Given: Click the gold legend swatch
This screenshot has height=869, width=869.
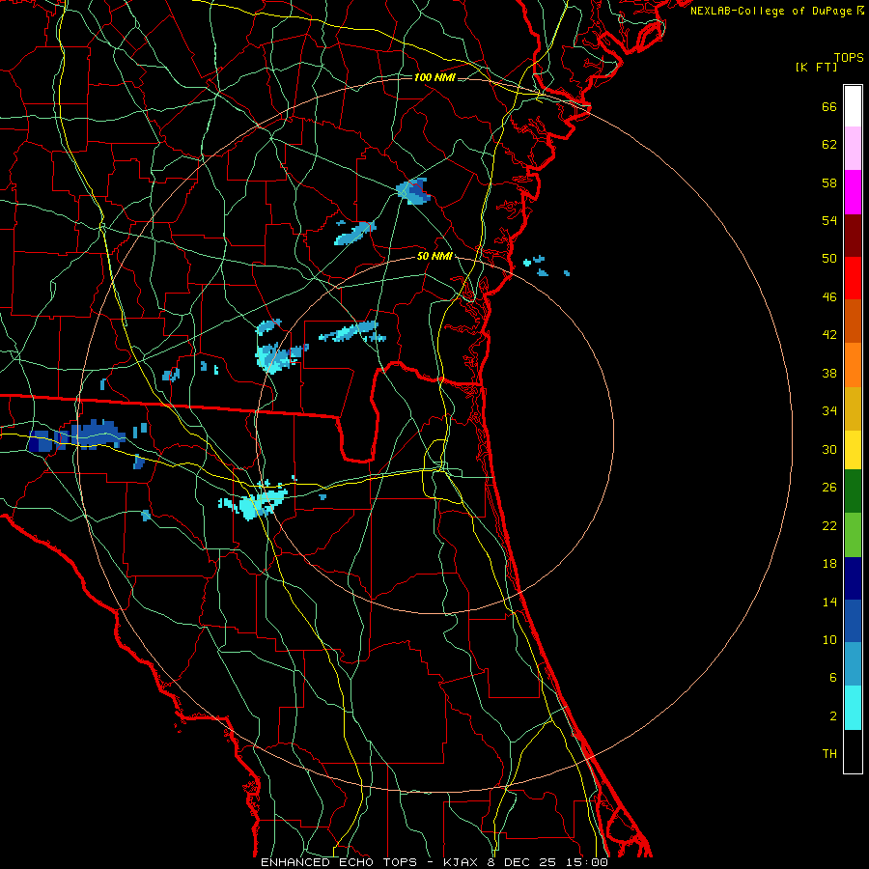Looking at the screenshot, I should coord(853,409).
